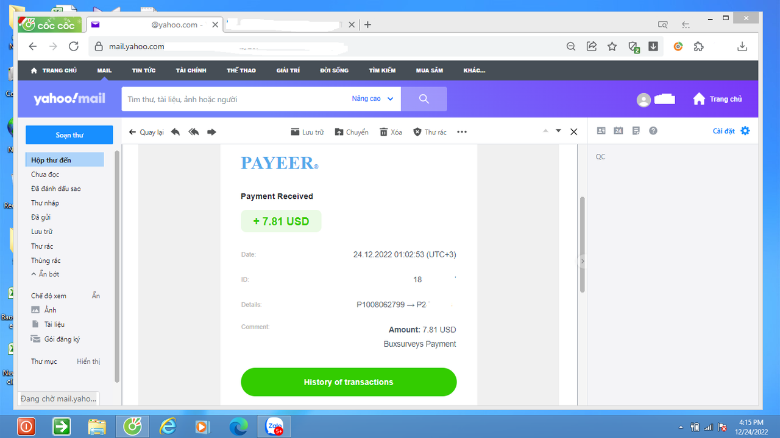
Task: Open Hộp thư đến inbox folder
Action: coord(65,160)
